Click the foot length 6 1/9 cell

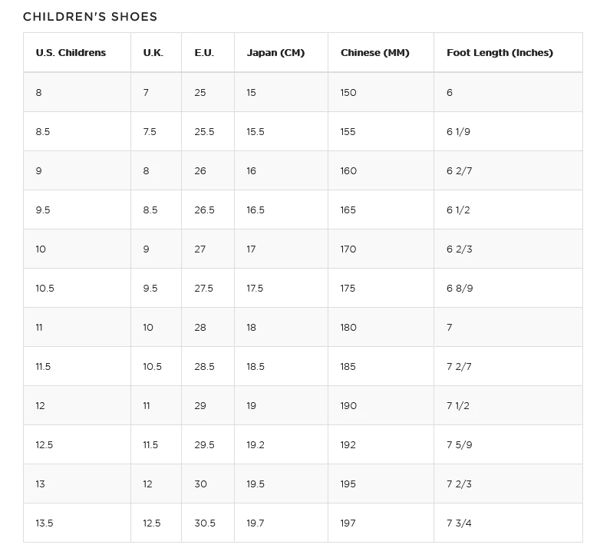[x=458, y=132]
